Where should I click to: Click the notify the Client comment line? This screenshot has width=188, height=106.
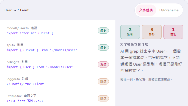coord(25,84)
